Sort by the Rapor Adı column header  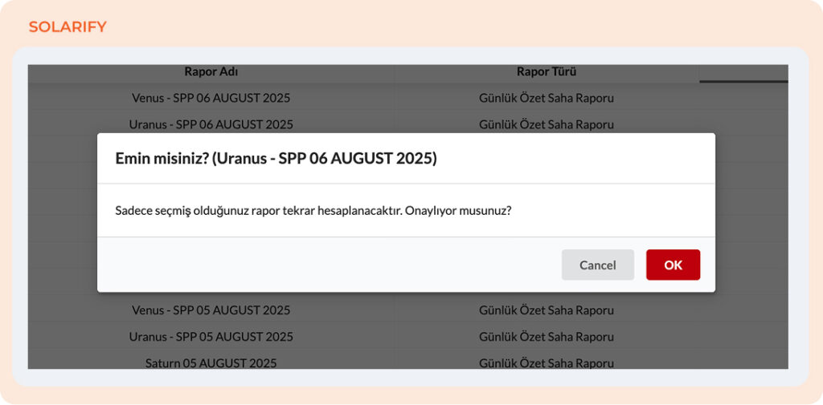point(211,71)
